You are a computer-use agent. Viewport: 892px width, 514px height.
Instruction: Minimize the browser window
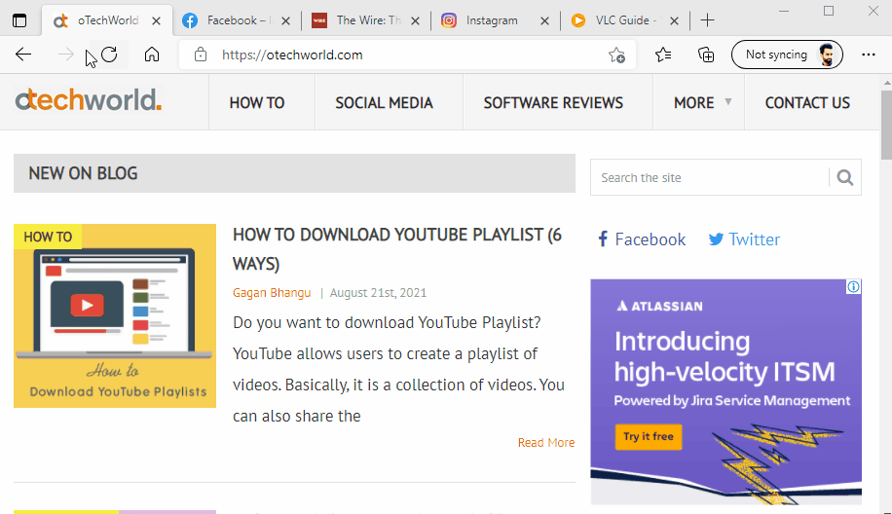(784, 11)
